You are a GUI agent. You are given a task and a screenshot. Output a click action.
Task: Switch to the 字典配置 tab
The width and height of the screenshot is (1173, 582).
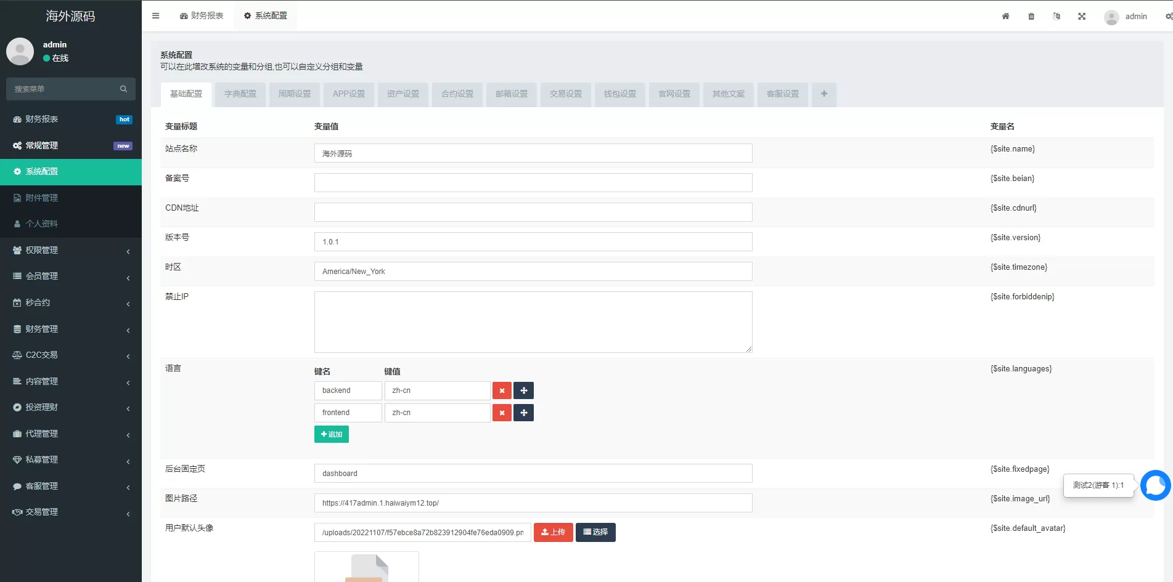click(x=240, y=94)
